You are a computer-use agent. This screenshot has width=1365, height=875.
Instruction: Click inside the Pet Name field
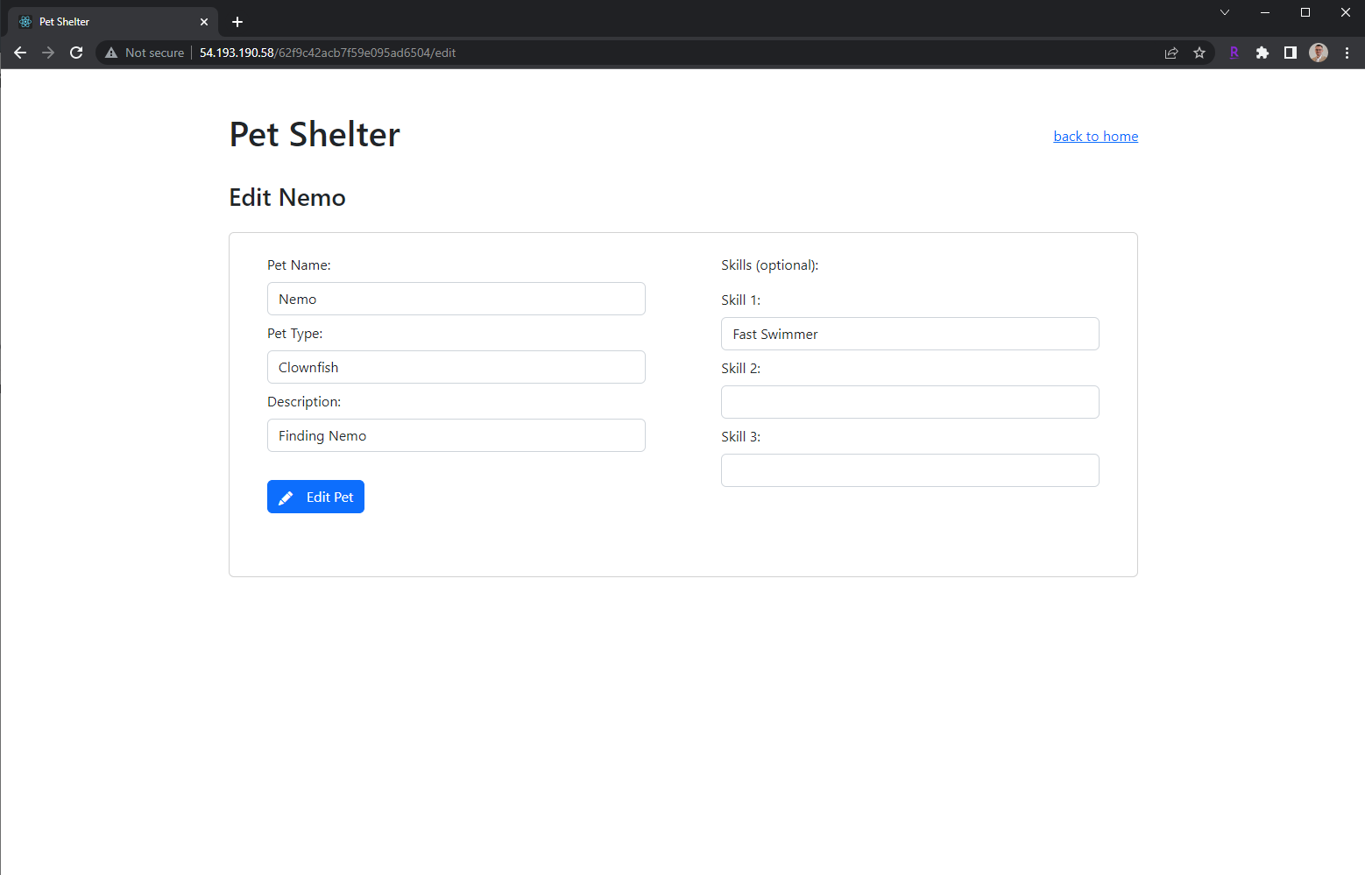(456, 299)
